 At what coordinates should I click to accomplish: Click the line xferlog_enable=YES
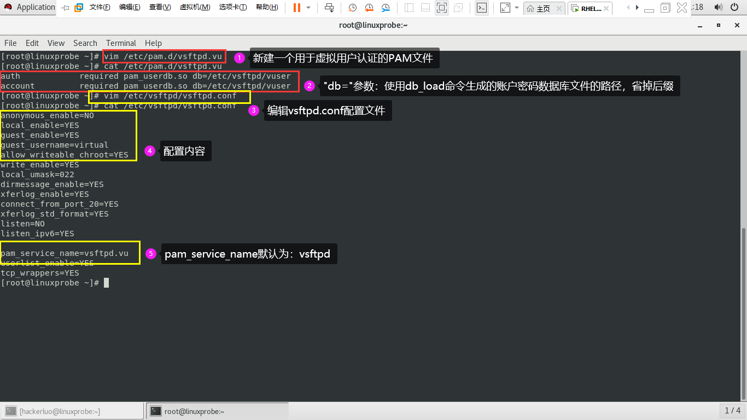pyautogui.click(x=45, y=194)
